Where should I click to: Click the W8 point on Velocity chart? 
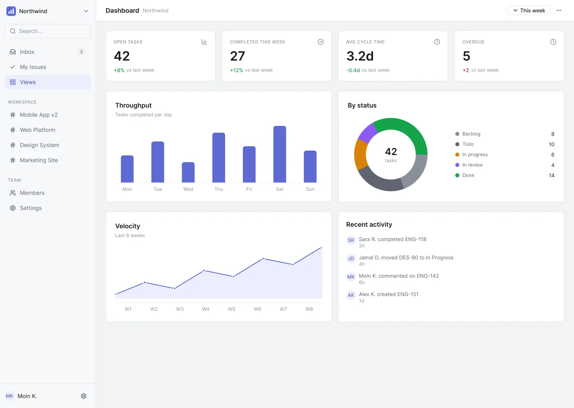[322, 247]
